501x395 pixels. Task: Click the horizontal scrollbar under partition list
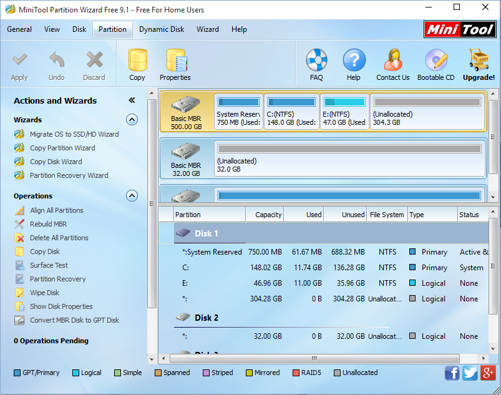314,358
